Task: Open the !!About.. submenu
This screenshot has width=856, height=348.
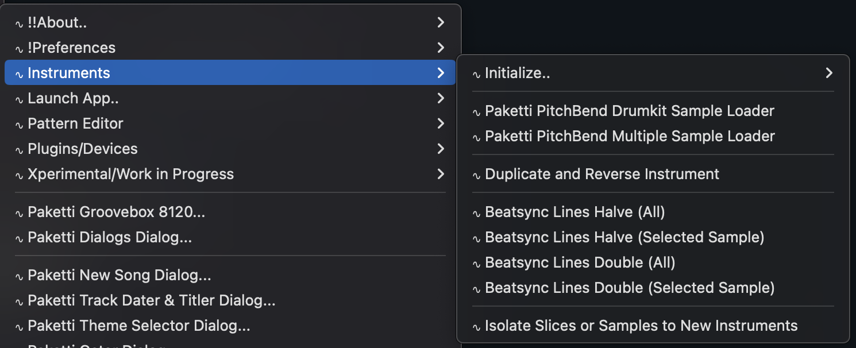Action: tap(57, 22)
